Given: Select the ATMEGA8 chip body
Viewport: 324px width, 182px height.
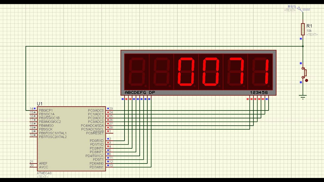Looking at the screenshot, I should tap(71, 139).
